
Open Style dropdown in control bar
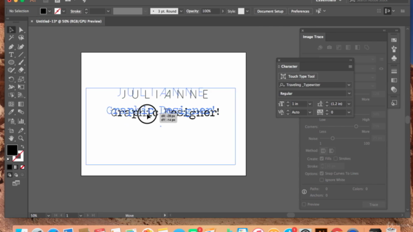pyautogui.click(x=247, y=12)
